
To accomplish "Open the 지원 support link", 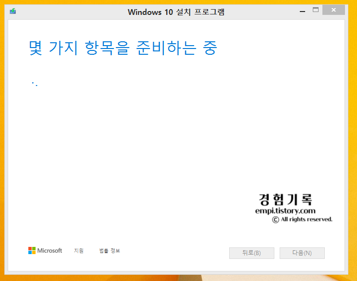I will click(x=79, y=251).
